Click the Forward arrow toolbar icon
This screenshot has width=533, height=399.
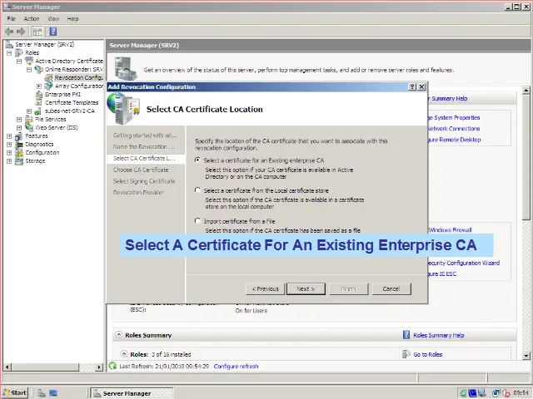click(21, 32)
